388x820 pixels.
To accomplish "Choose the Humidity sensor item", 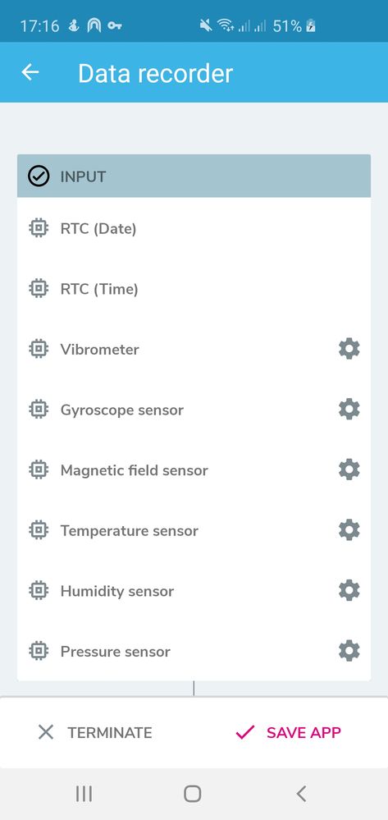I will pos(194,591).
